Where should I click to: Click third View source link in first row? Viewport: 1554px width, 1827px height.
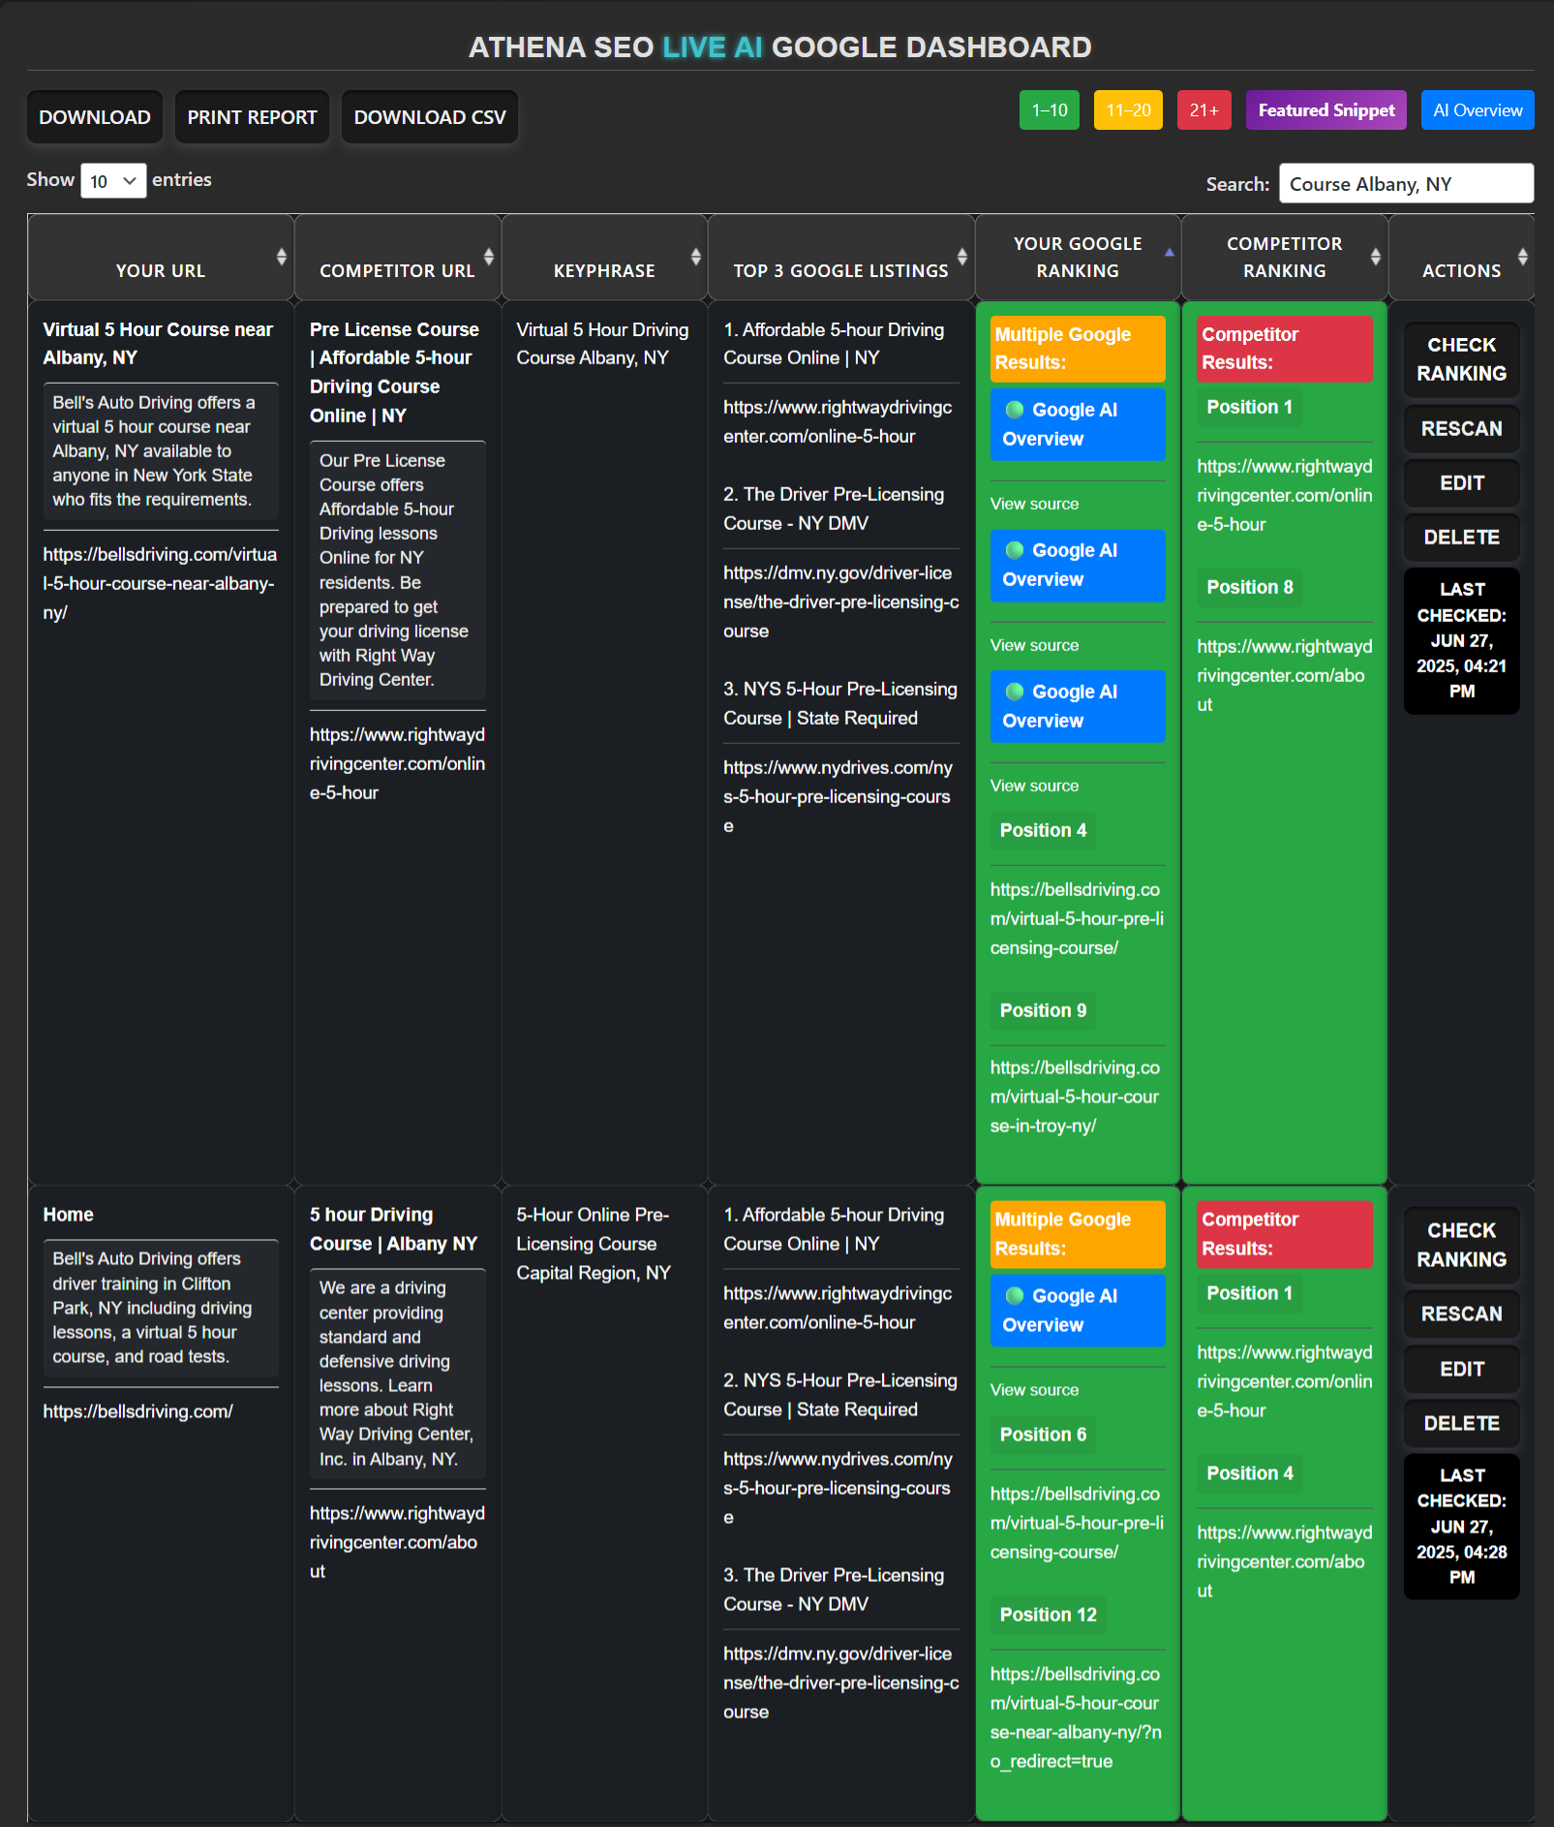[x=1034, y=786]
